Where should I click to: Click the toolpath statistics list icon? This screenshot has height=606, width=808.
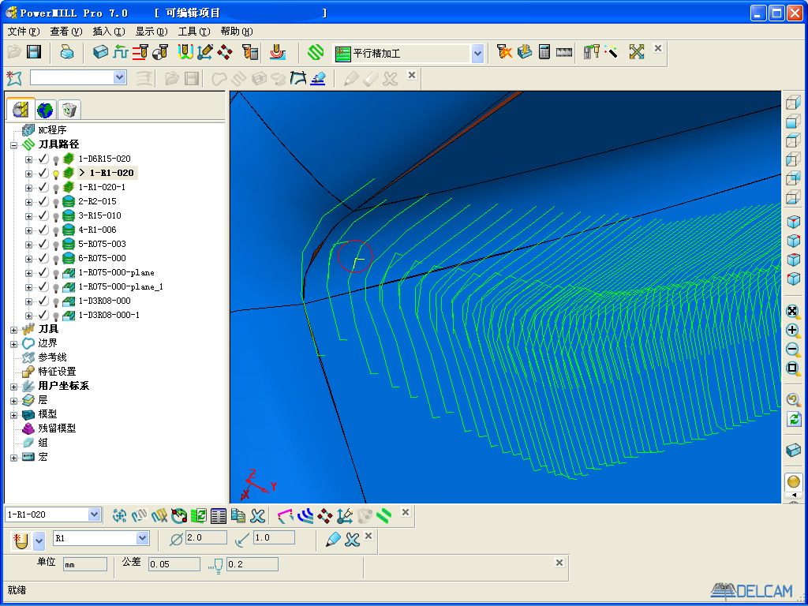click(219, 515)
